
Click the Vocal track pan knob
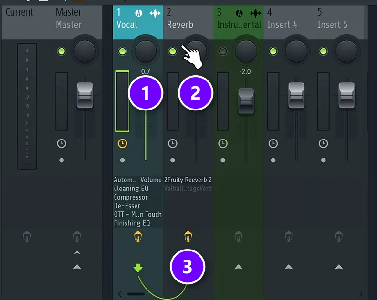(146, 51)
